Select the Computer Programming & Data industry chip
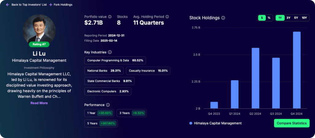 pos(115,60)
